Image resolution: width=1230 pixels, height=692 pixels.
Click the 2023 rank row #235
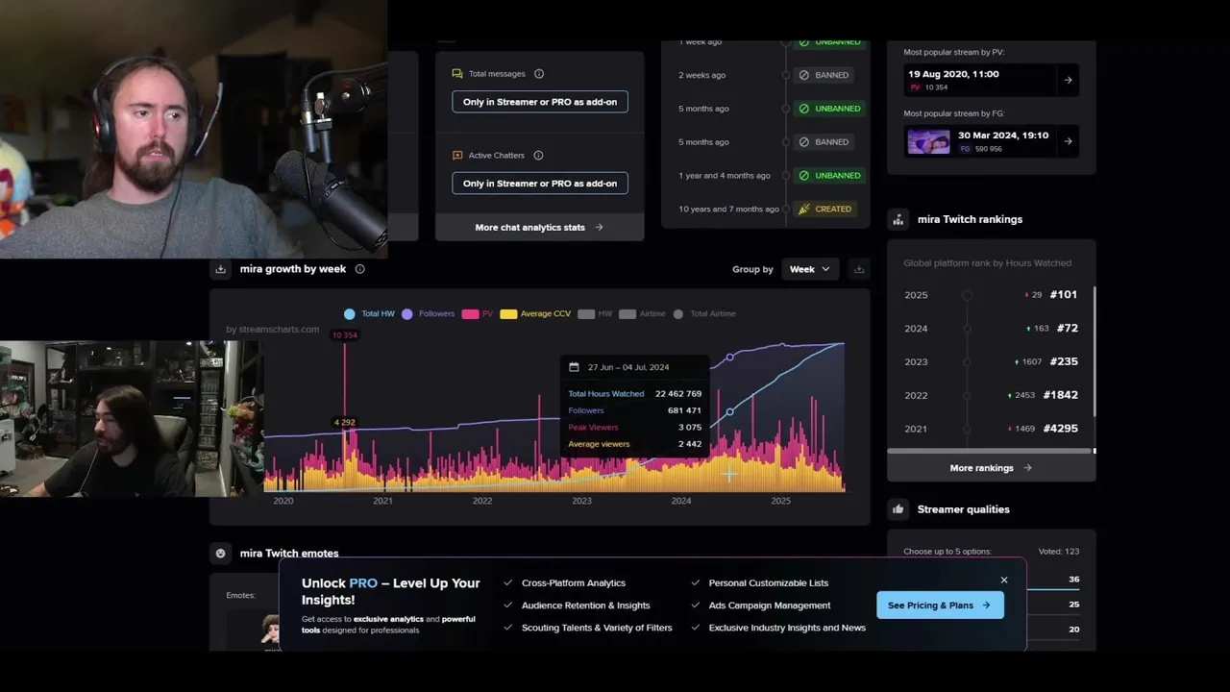point(991,362)
